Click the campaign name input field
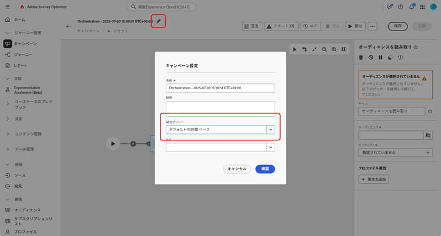Image resolution: width=441 pixels, height=236 pixels. click(x=220, y=88)
